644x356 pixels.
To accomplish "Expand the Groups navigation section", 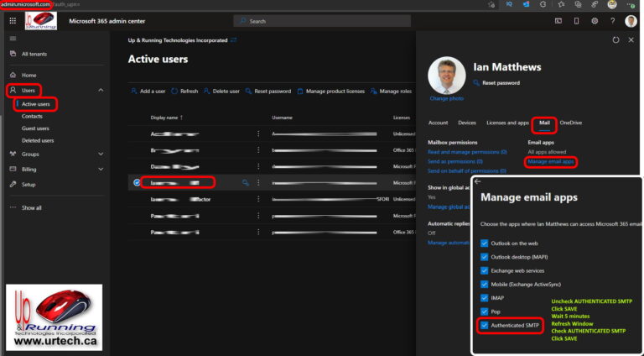I will tap(101, 154).
